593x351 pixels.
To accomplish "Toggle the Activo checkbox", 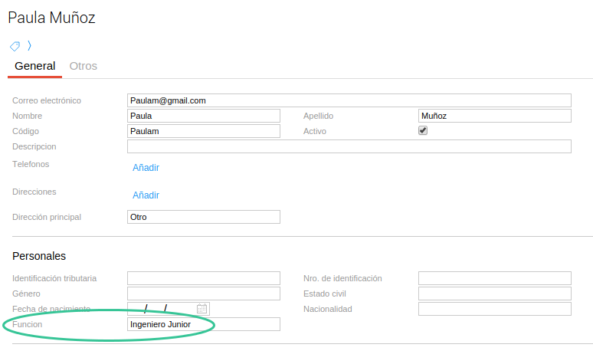I will 422,131.
